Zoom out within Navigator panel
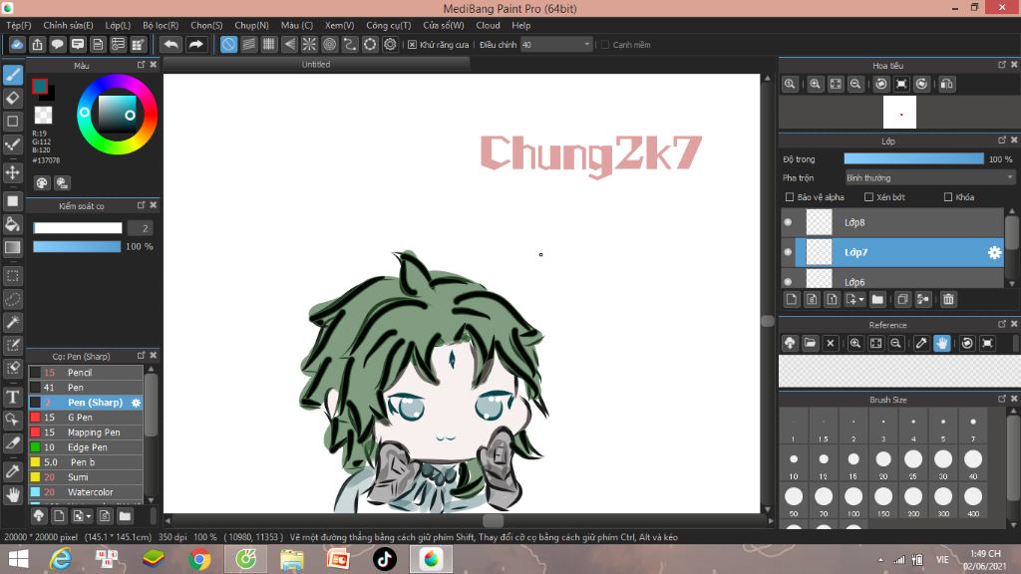The height and width of the screenshot is (574, 1021). click(855, 84)
